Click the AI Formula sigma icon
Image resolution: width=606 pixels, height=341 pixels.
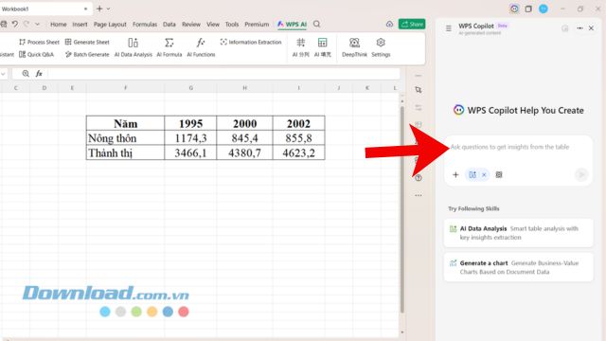(169, 43)
